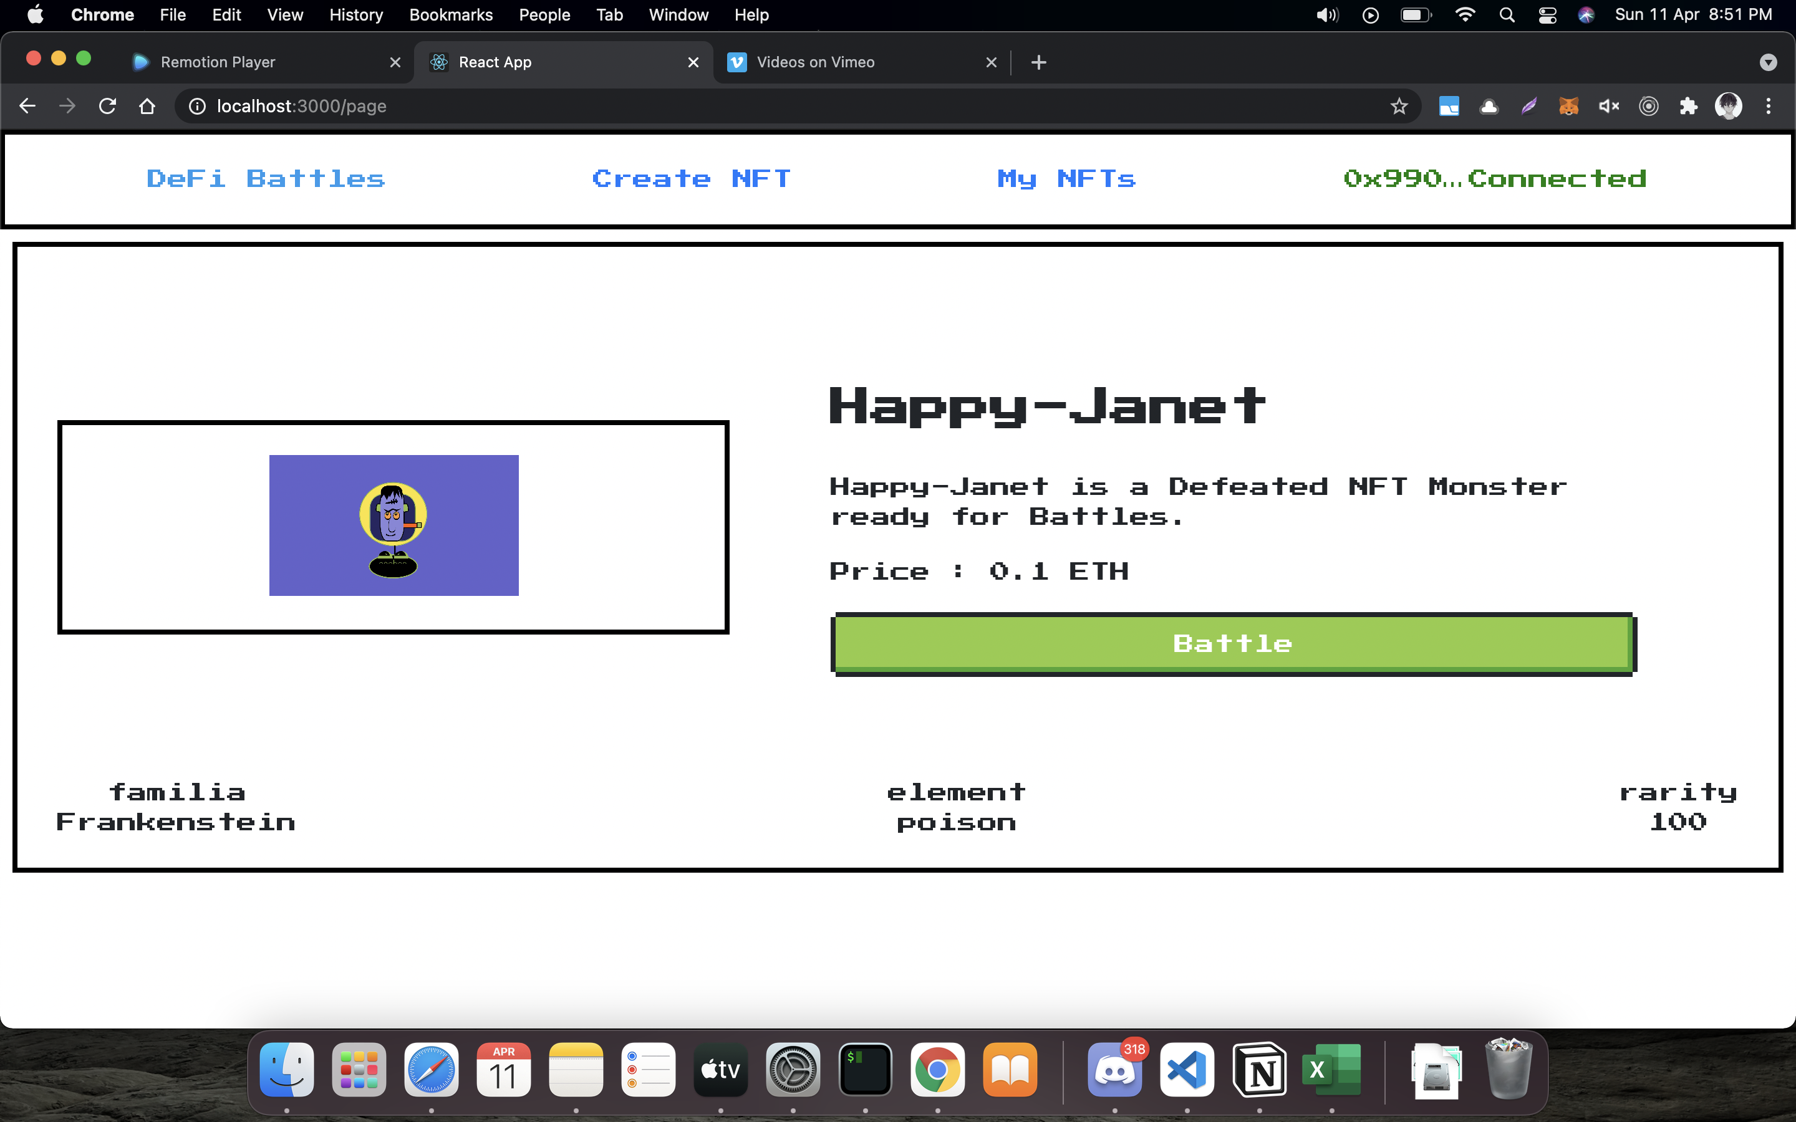Open Discord from the dock
This screenshot has width=1796, height=1122.
click(1114, 1070)
